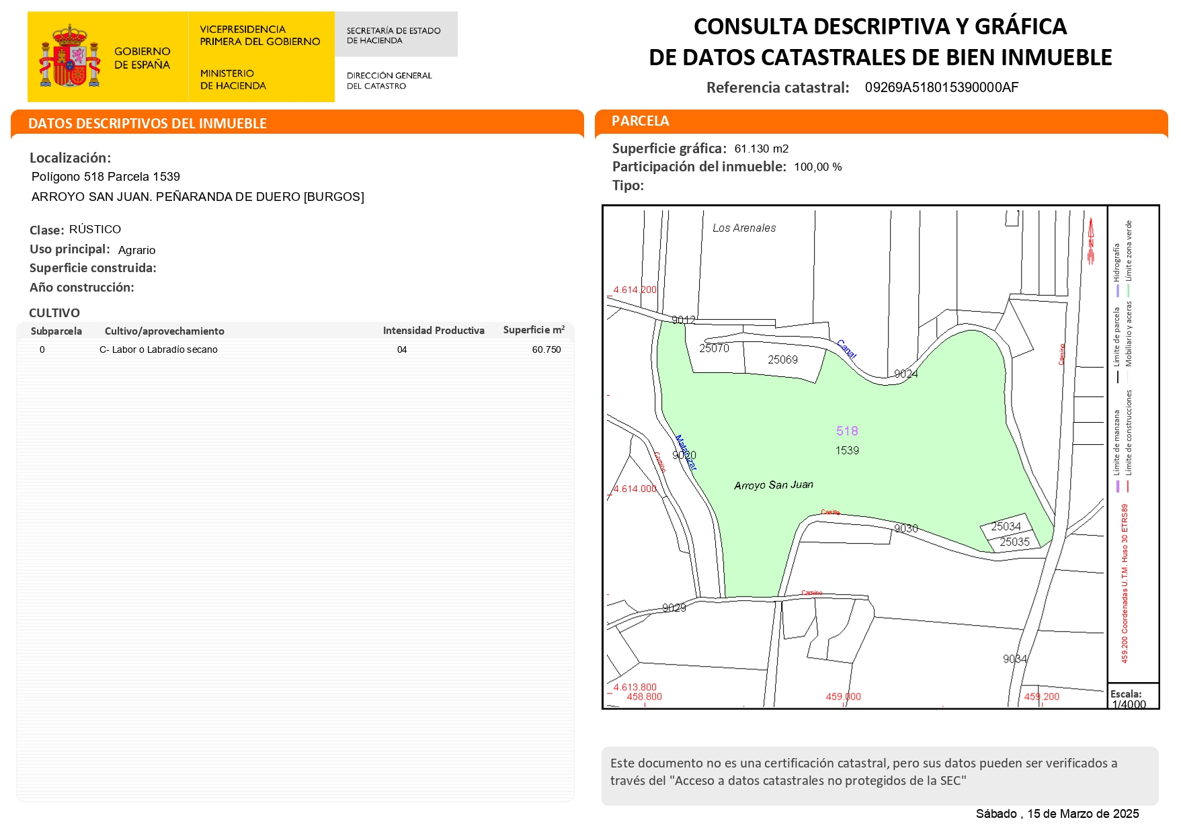Screen dimensions: 1181x834
Task: Click parcel 25070 on the map
Action: point(714,348)
